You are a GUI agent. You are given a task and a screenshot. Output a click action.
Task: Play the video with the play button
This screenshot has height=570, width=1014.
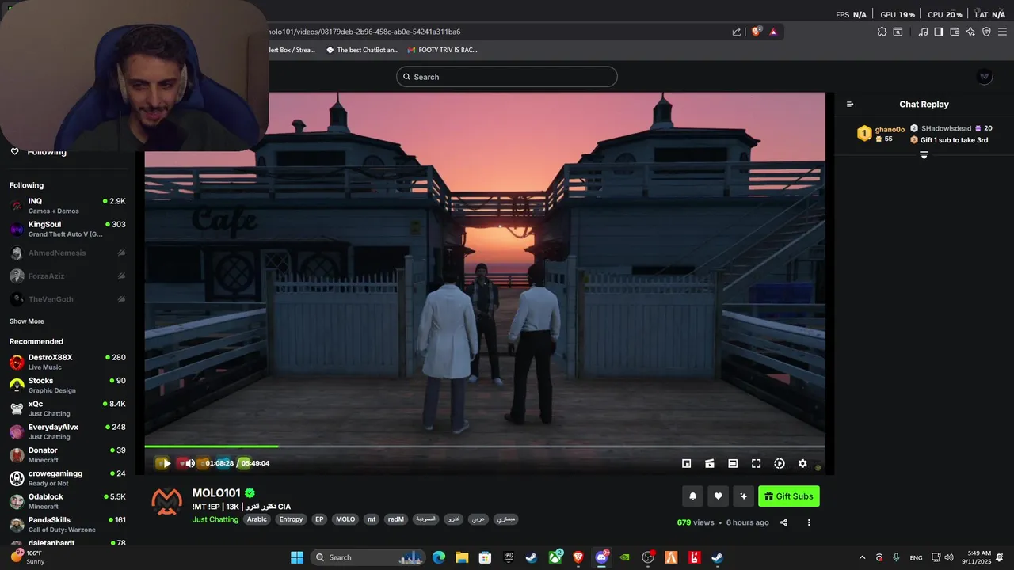165,463
